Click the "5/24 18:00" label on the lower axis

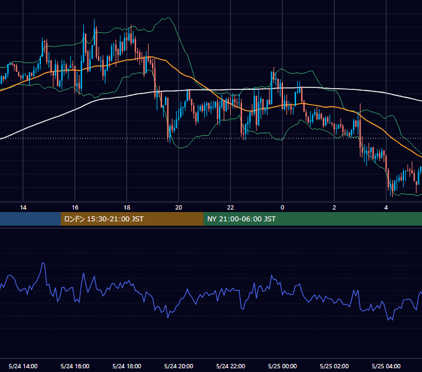(x=127, y=366)
